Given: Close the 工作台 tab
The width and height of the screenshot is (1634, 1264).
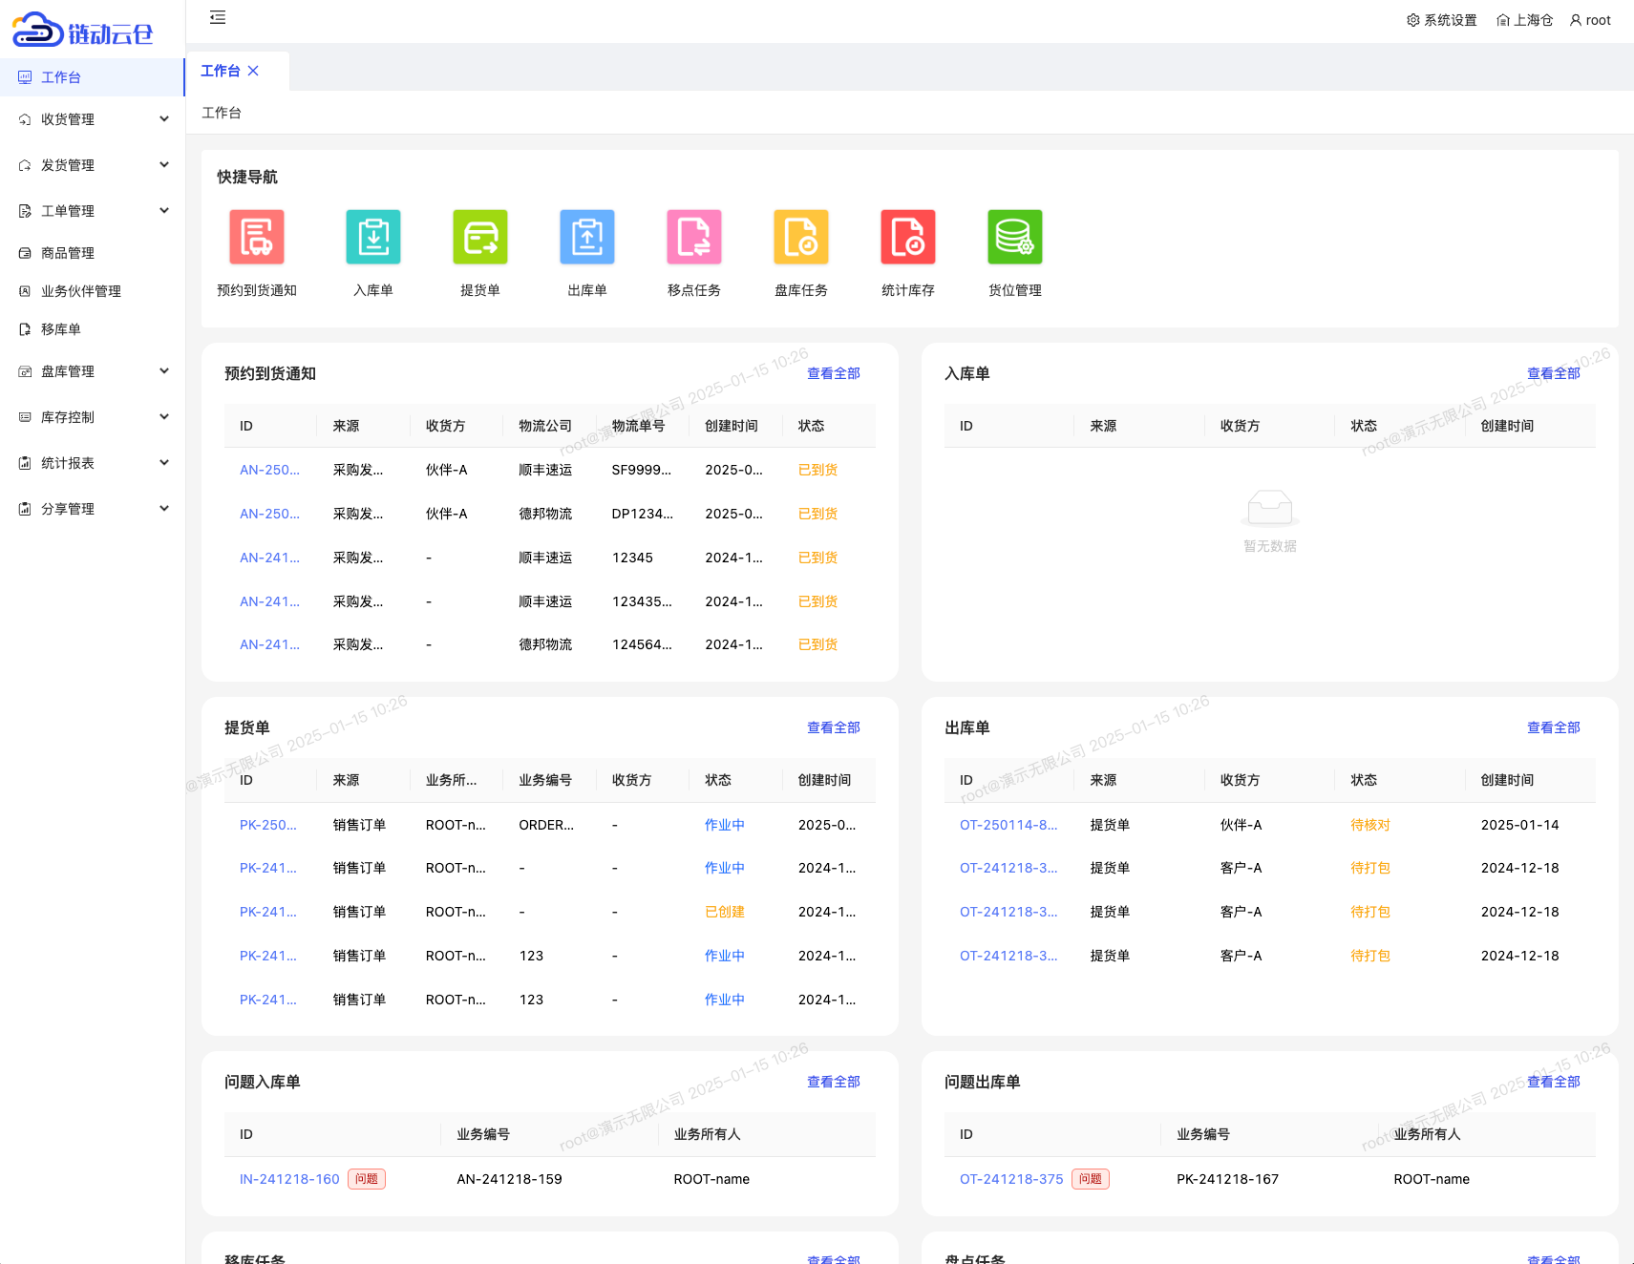Looking at the screenshot, I should pos(253,71).
